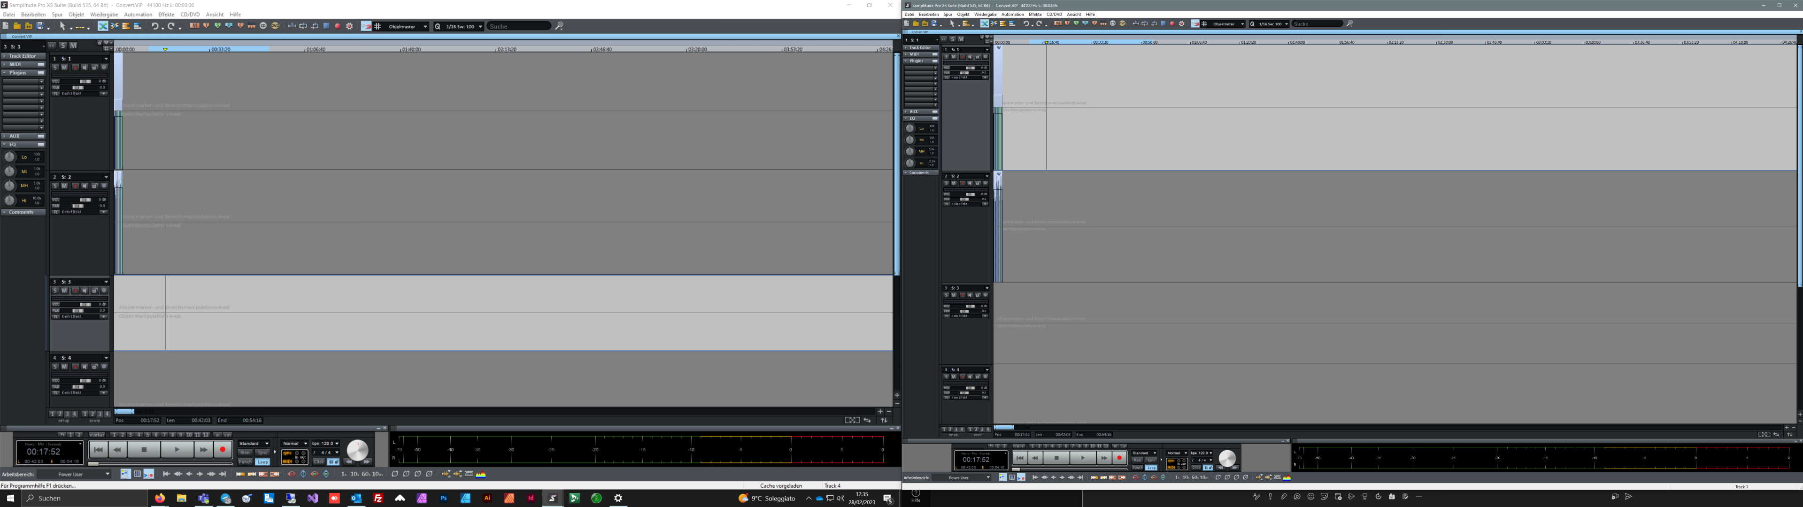1803x507 pixels.
Task: Open the Objektraster dropdown in left window
Action: (425, 27)
